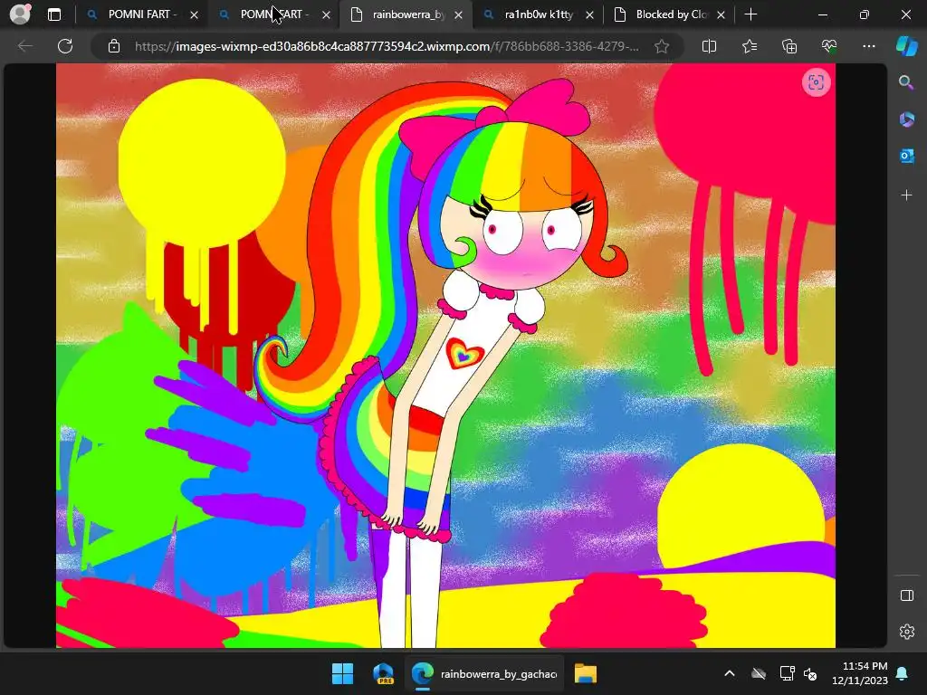Open Microsoft 365 in sidebar
927x695 pixels.
click(906, 119)
